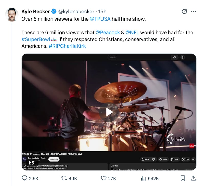Open the three-dot more options menu

pyautogui.click(x=194, y=12)
